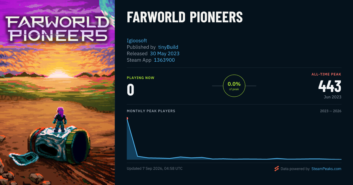The image size is (353, 185).
Task: Click the SteamPeaks logo icon
Action: tap(277, 169)
